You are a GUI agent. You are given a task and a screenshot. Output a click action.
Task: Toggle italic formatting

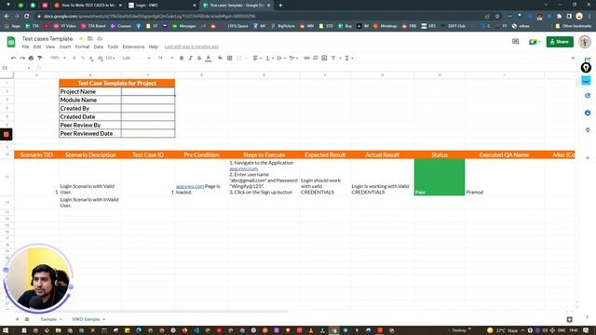[190, 58]
